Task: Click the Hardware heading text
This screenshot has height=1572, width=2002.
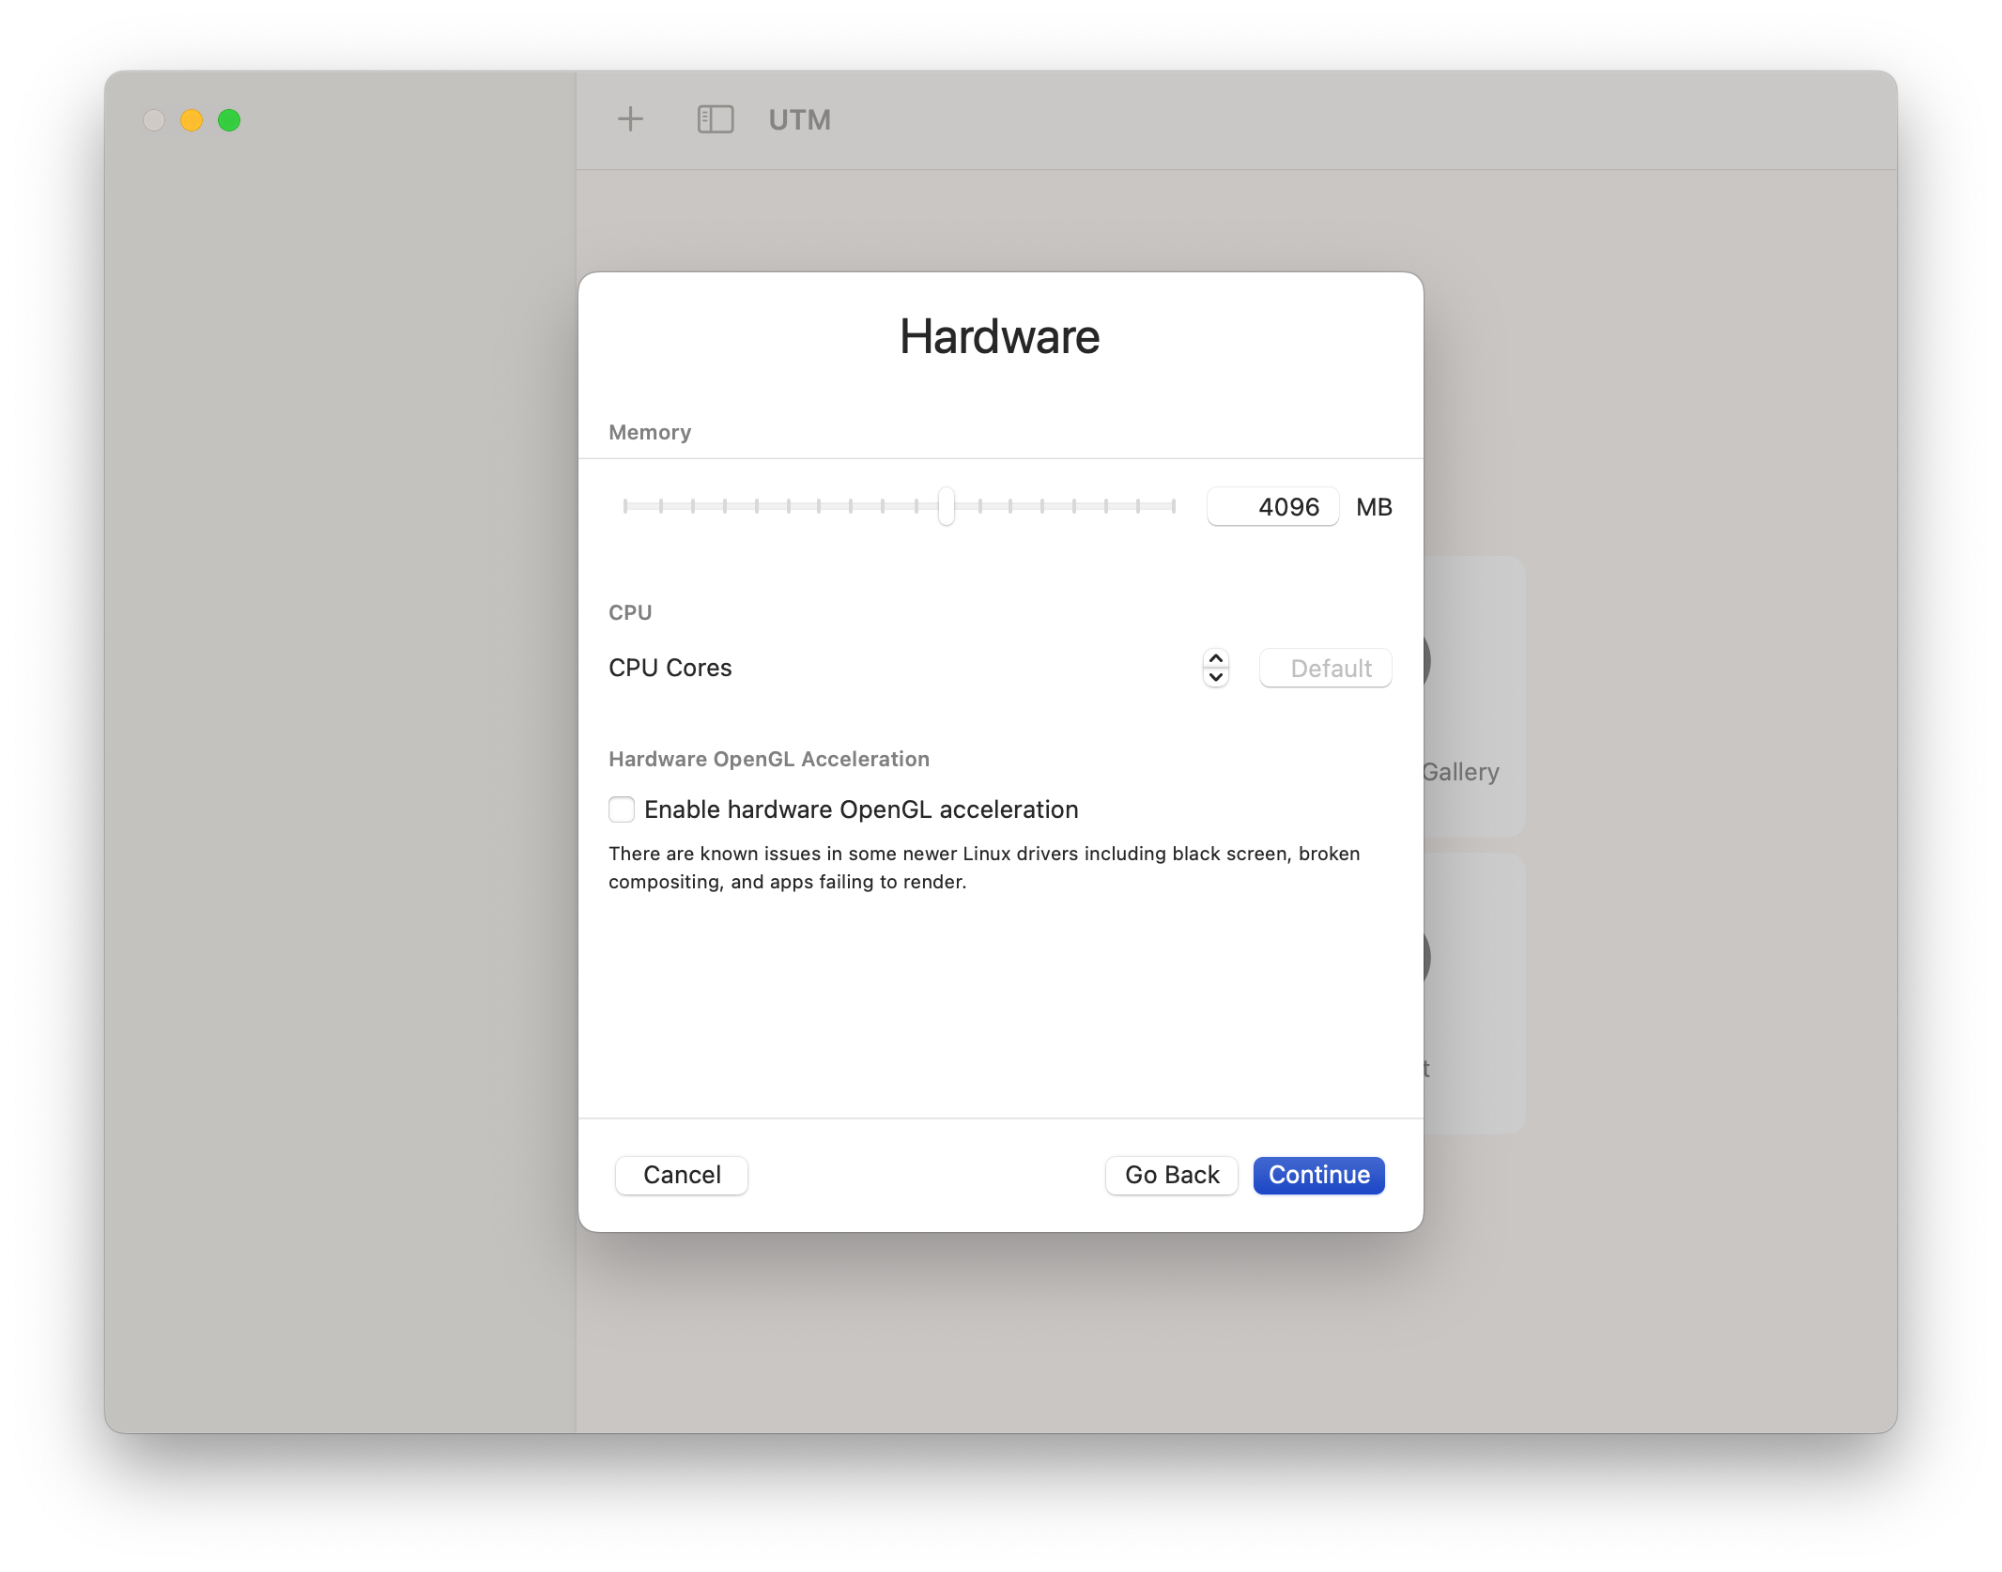Action: (1000, 336)
